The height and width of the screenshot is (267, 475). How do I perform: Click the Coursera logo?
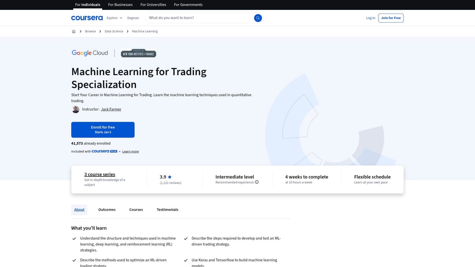87,18
